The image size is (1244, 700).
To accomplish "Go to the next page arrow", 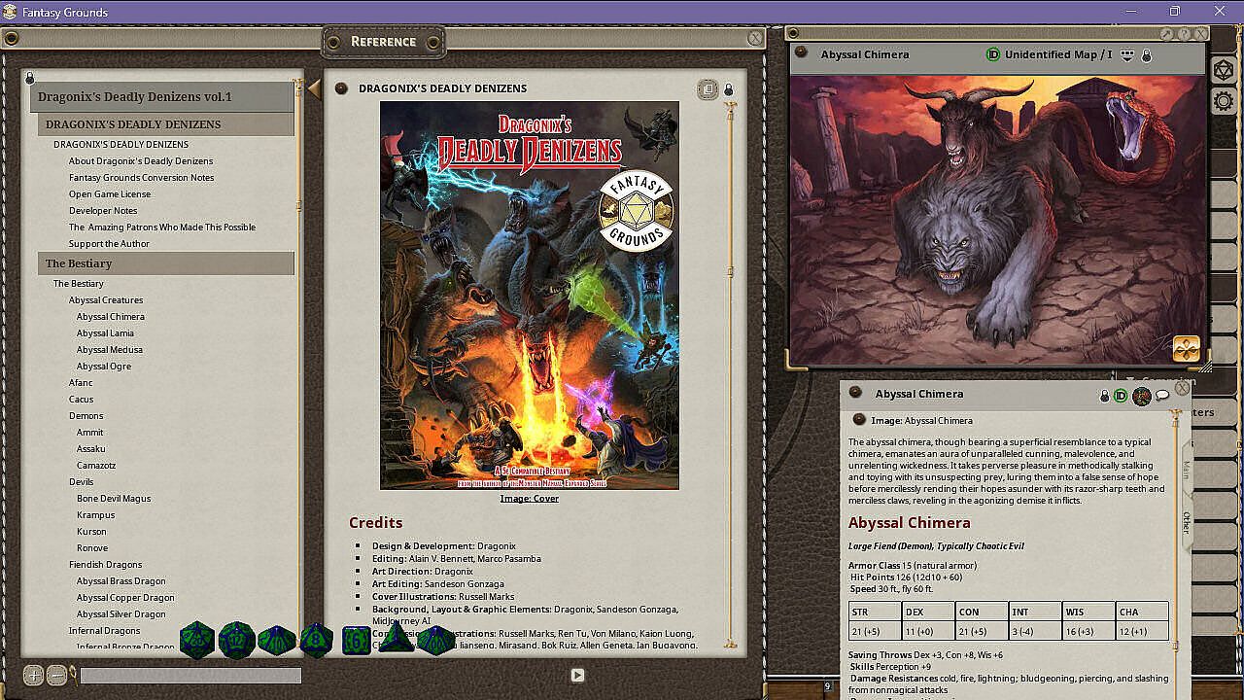I will pos(577,675).
